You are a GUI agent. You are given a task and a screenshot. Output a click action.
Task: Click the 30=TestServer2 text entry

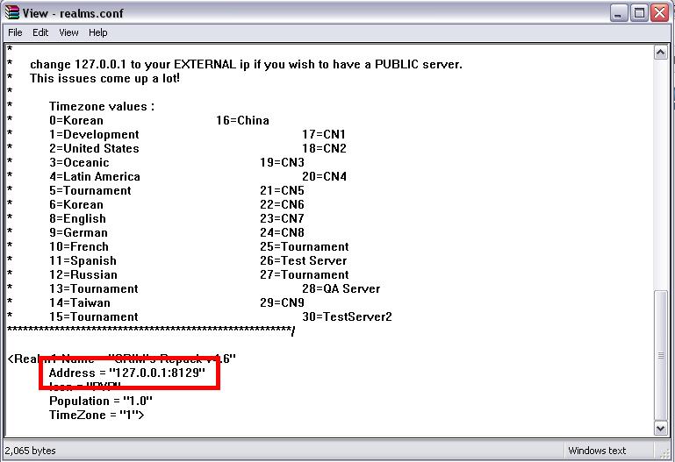click(x=347, y=316)
